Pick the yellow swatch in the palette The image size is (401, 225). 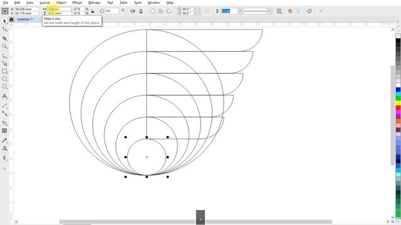point(398,103)
